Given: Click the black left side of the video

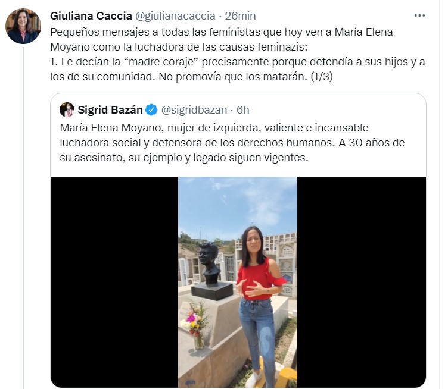Looking at the screenshot, I should 114,282.
